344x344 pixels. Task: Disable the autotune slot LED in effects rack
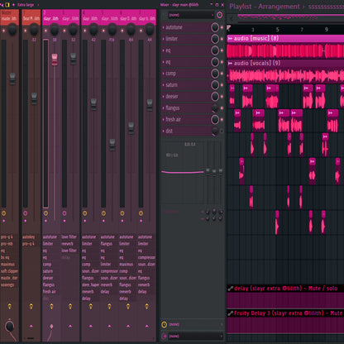222,27
